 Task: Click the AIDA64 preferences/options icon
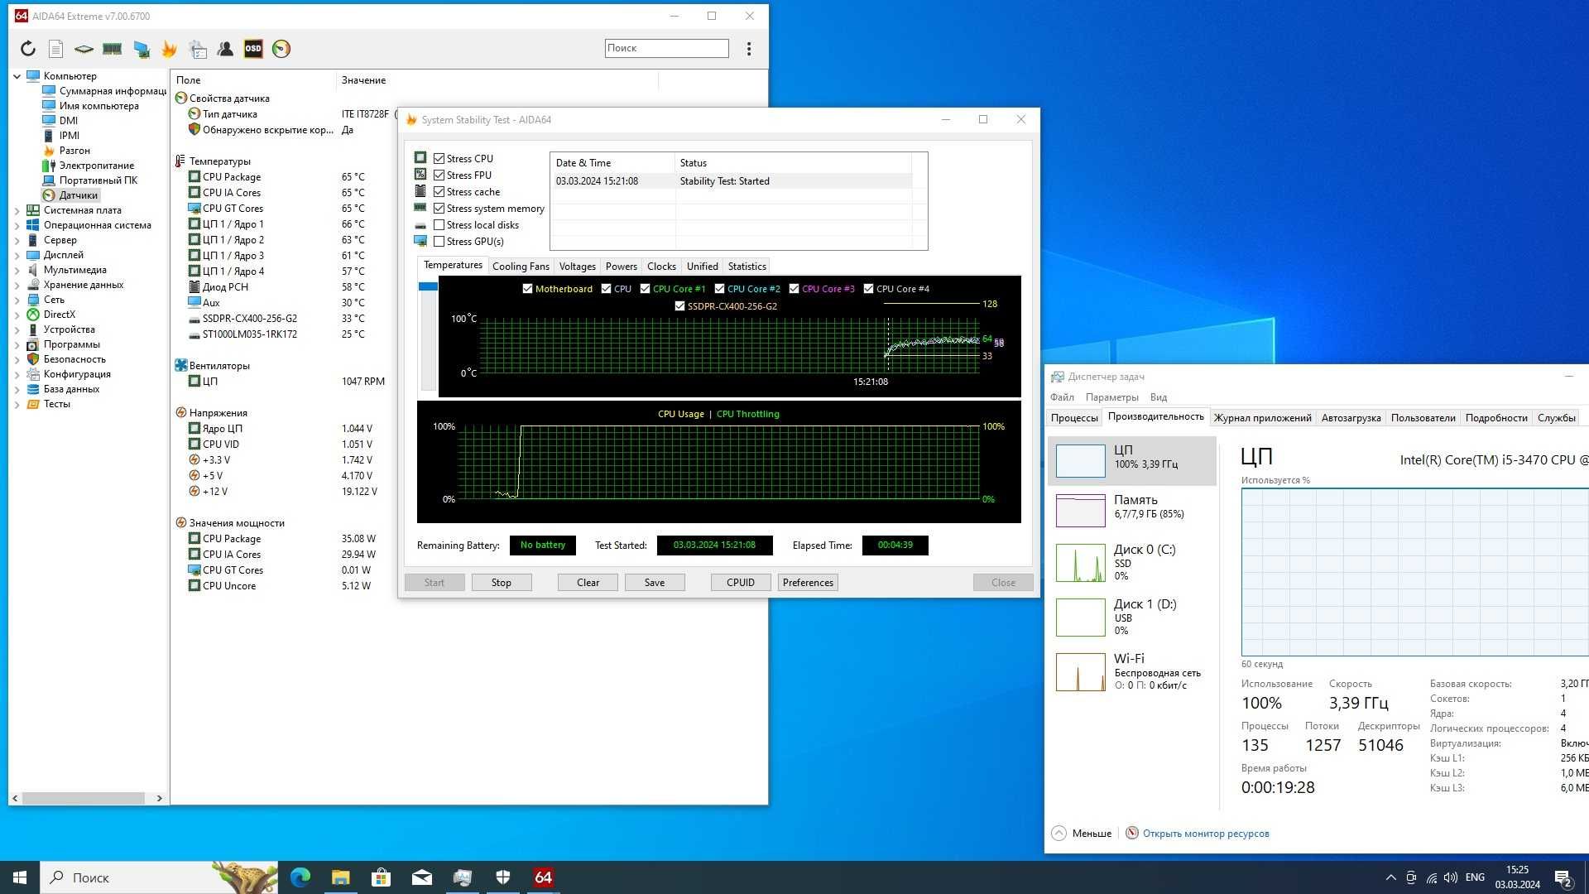[281, 48]
